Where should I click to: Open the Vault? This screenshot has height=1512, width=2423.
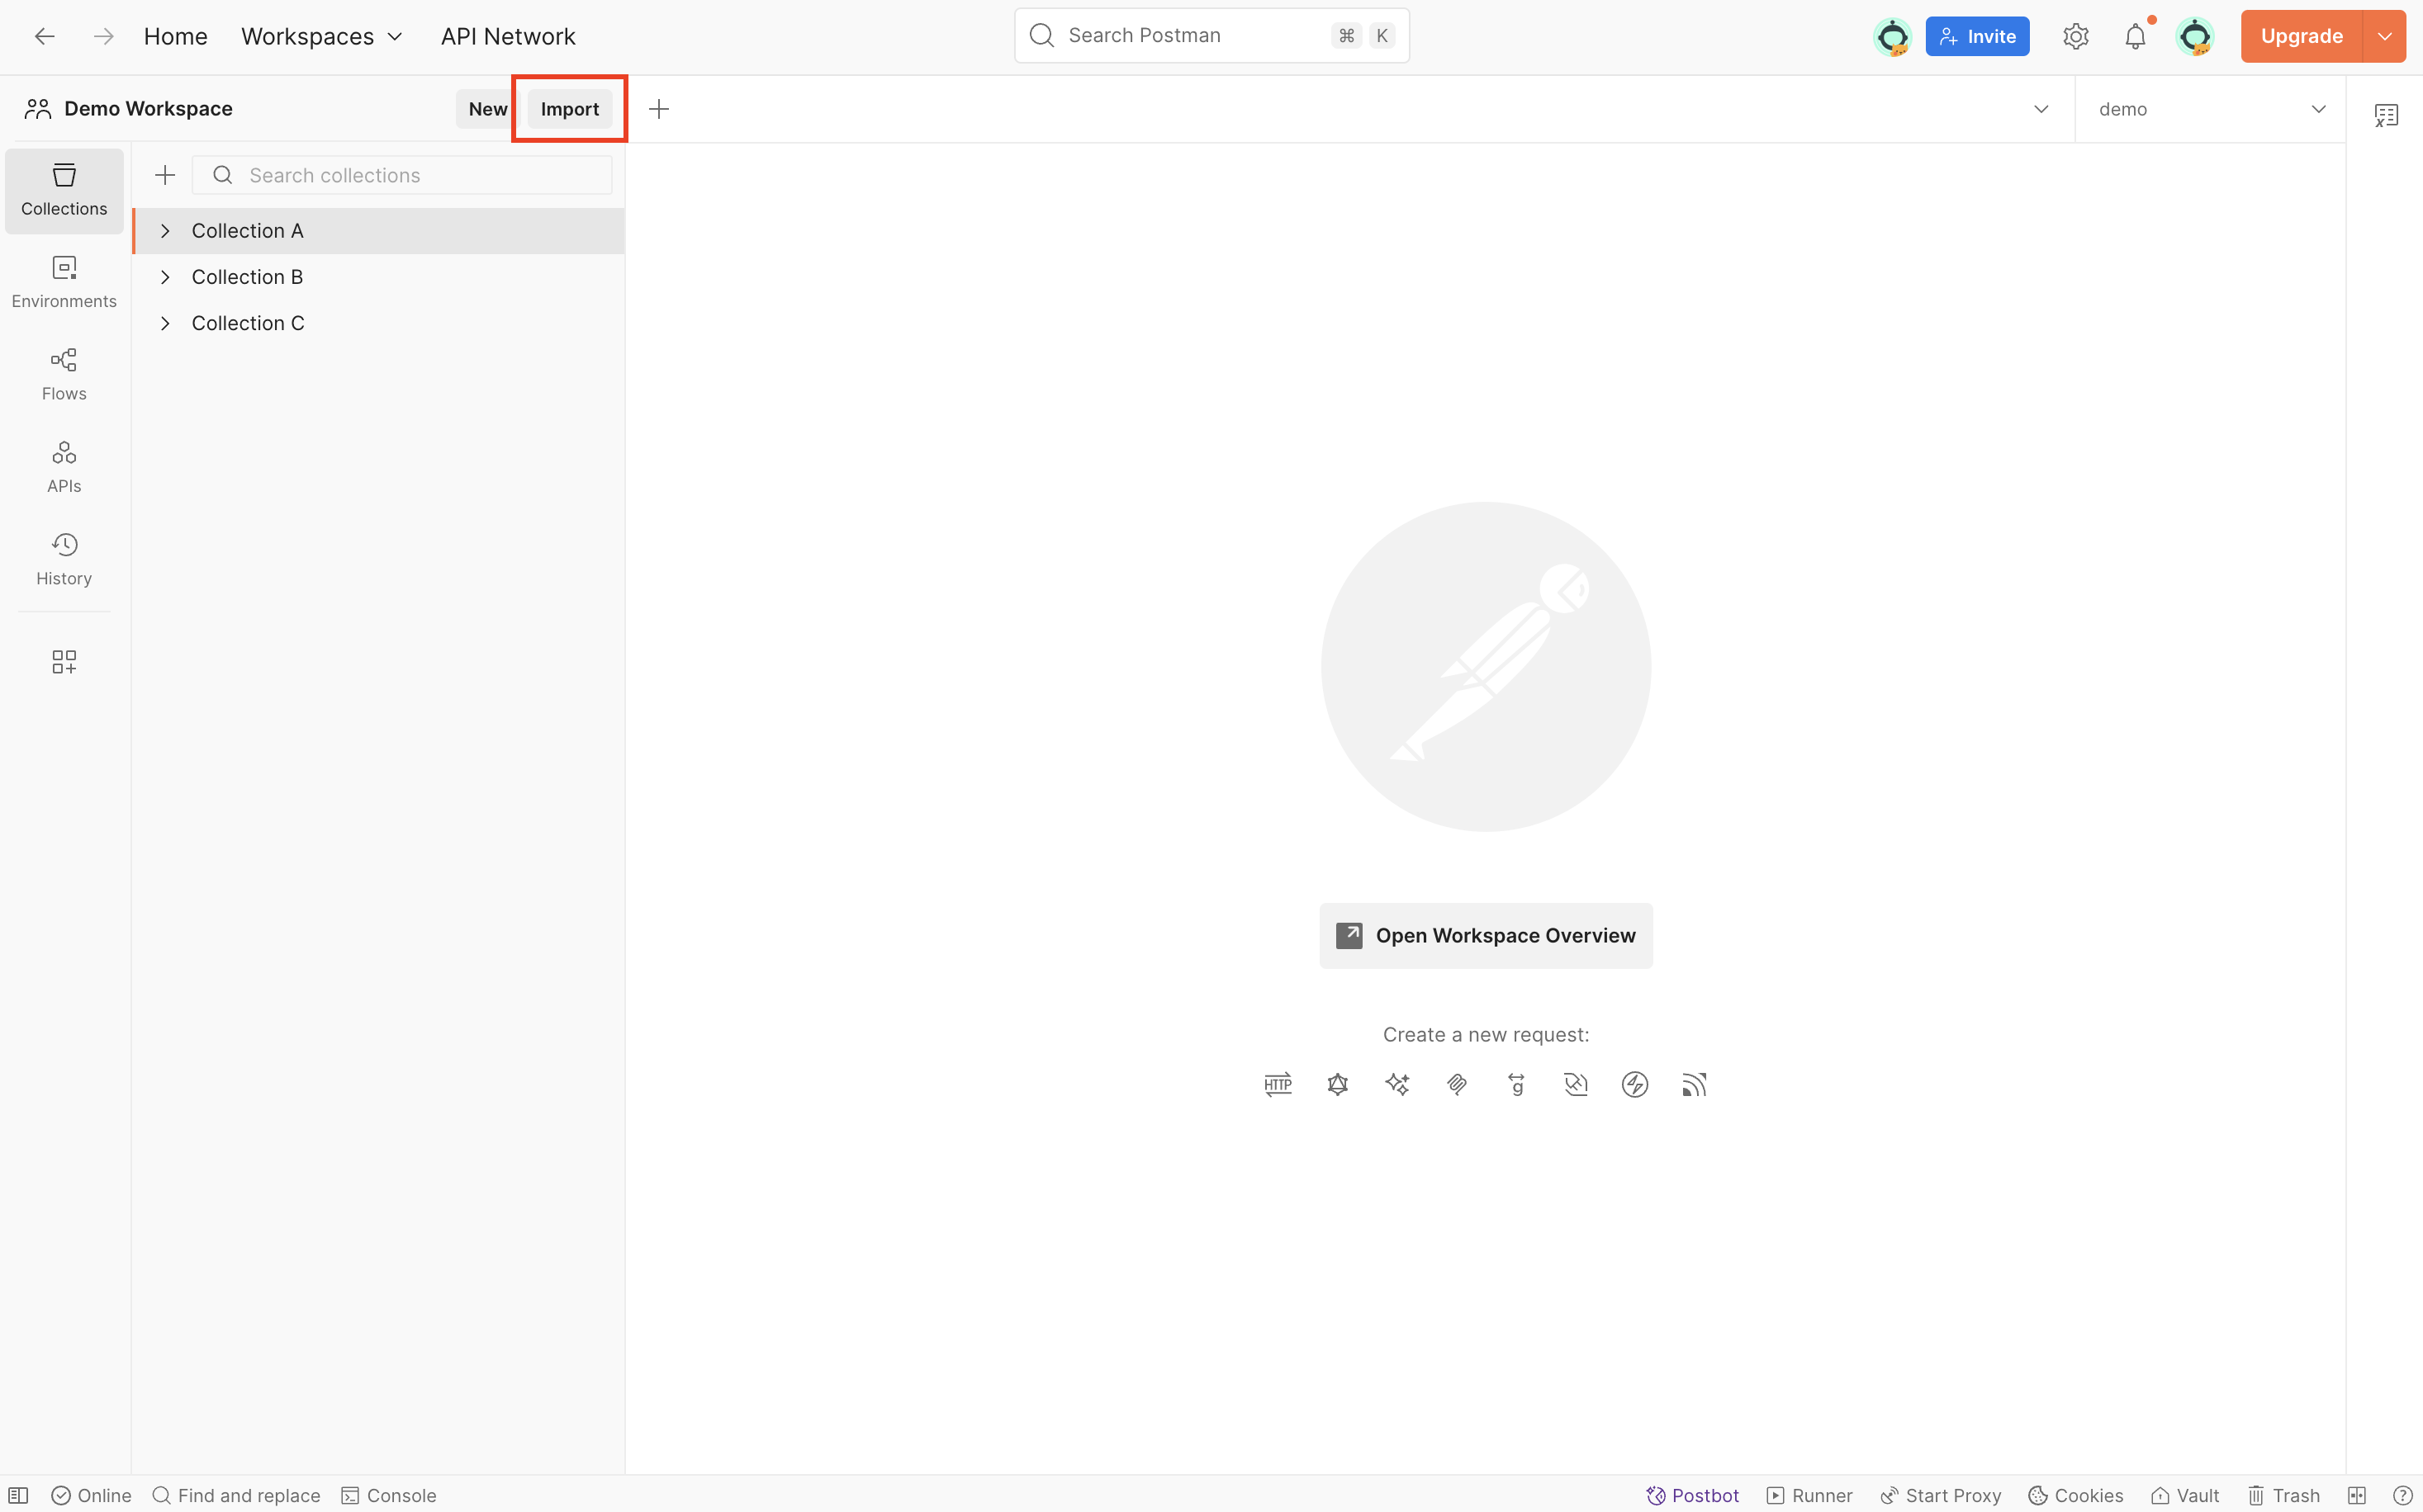[2185, 1495]
